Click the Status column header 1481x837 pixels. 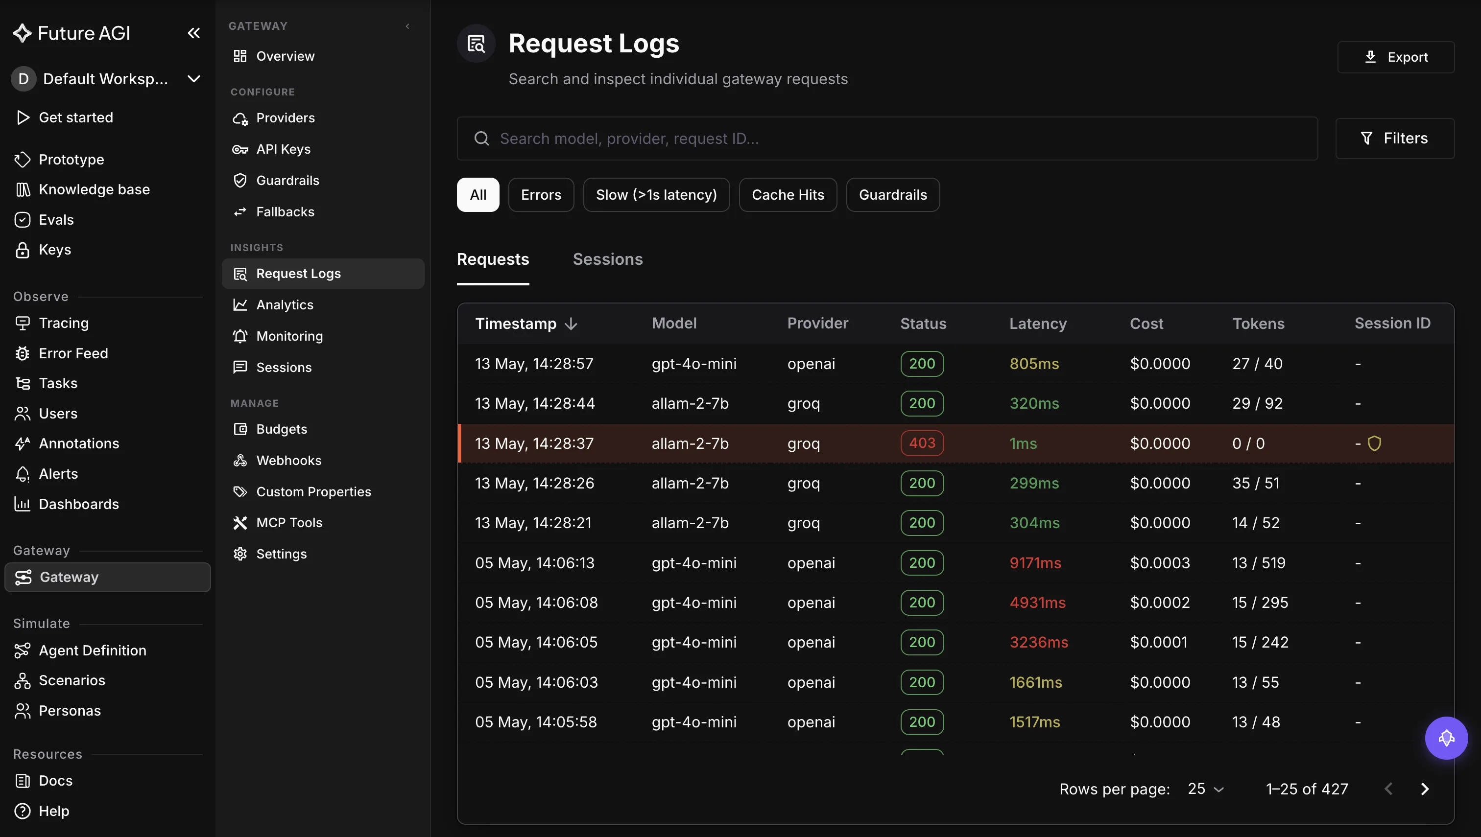923,324
